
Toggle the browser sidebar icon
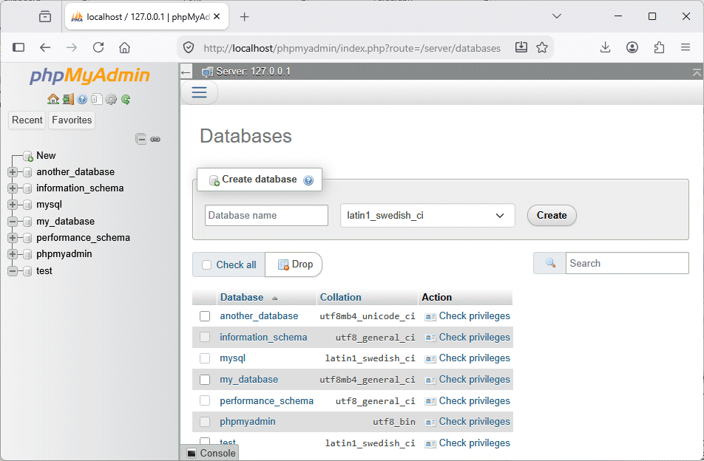(18, 47)
